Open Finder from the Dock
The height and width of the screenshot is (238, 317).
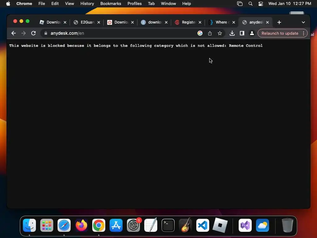pos(29,225)
